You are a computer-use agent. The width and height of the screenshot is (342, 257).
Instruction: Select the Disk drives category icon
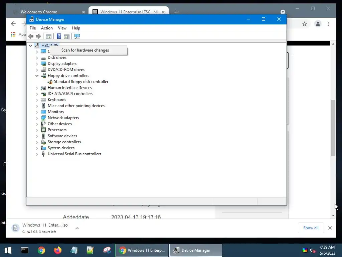tap(43, 58)
